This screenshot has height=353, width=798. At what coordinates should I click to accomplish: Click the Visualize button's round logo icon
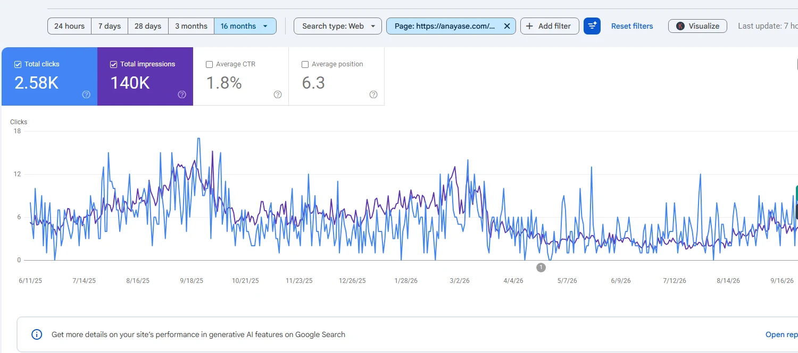680,26
